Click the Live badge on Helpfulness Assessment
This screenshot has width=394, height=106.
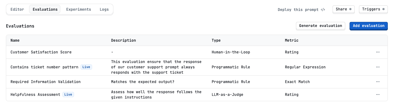coord(68,95)
